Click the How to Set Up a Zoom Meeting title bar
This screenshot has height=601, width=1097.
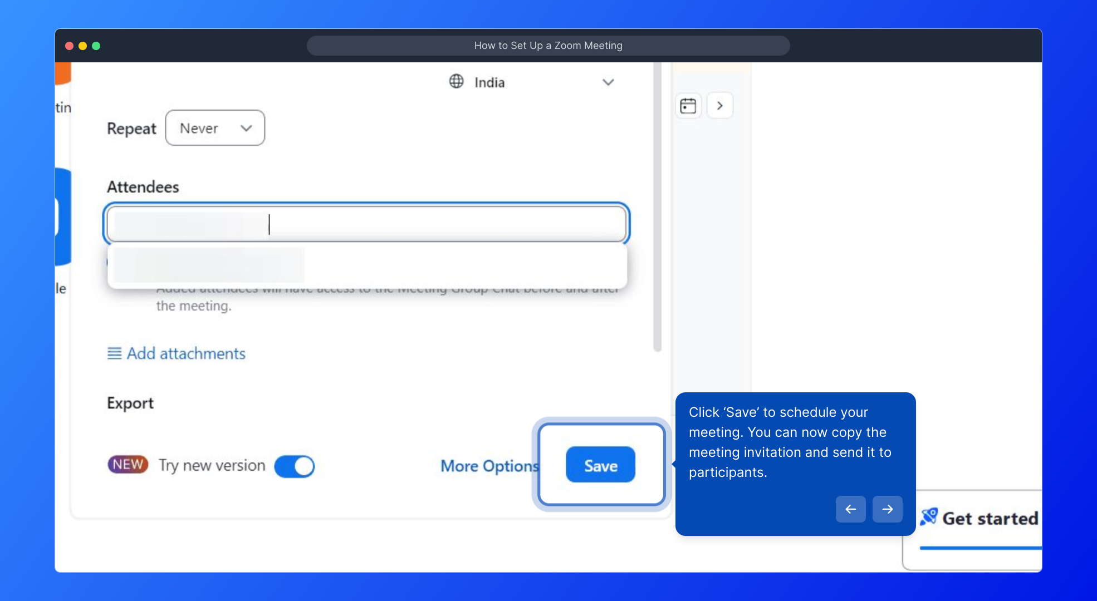point(548,46)
